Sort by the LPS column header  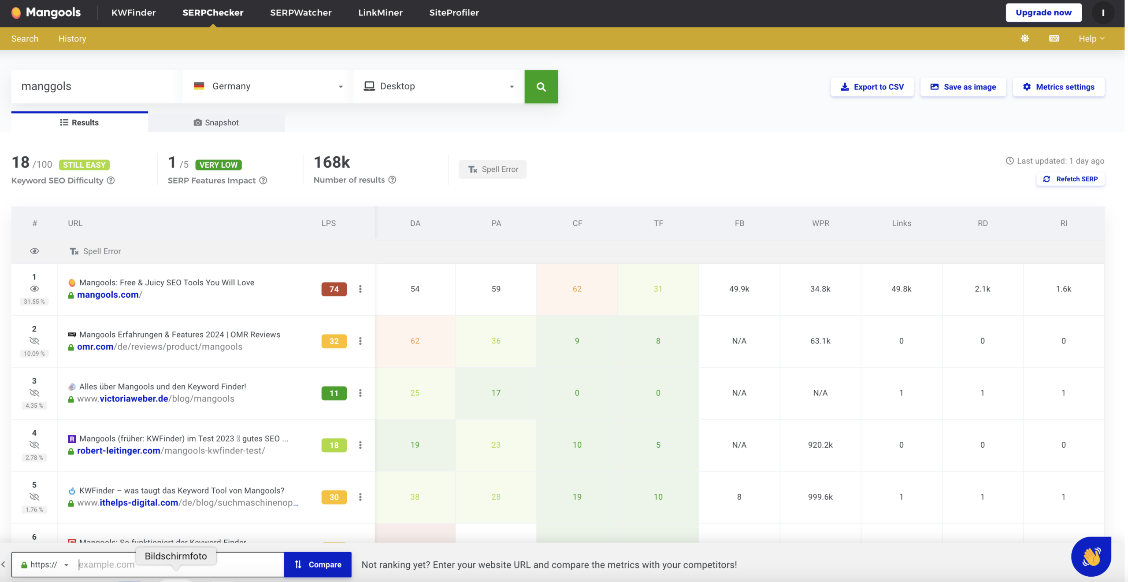click(329, 224)
